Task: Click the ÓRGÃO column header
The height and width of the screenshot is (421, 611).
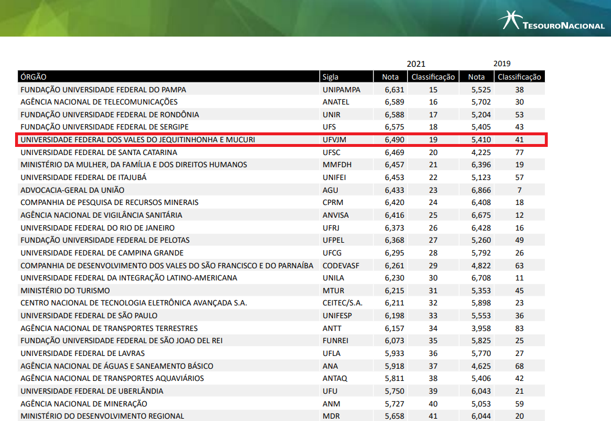Action: pos(34,77)
